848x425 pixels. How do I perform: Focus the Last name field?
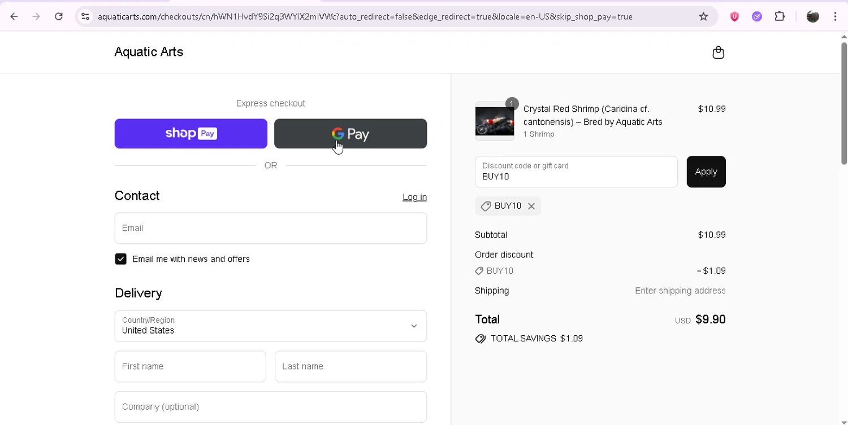click(x=351, y=366)
